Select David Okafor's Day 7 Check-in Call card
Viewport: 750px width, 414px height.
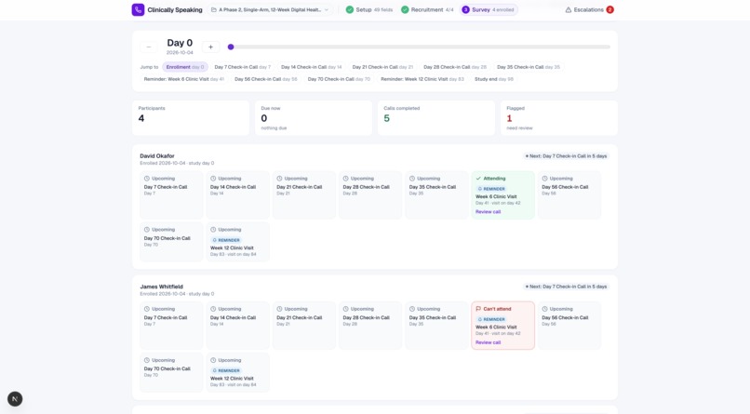pyautogui.click(x=171, y=195)
